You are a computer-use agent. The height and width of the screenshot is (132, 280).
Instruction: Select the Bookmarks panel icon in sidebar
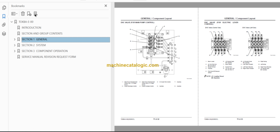click(4, 16)
